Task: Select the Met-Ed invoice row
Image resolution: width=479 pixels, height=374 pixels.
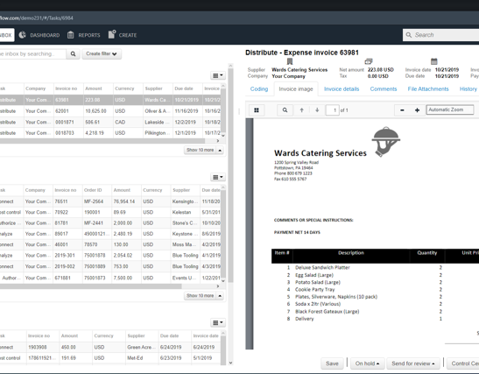Action: pyautogui.click(x=110, y=358)
